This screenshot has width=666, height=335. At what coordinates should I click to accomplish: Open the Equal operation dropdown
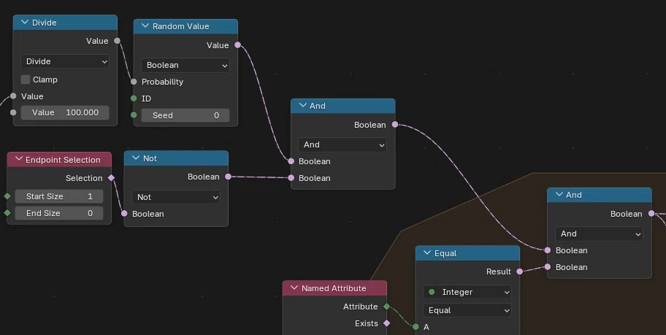467,310
